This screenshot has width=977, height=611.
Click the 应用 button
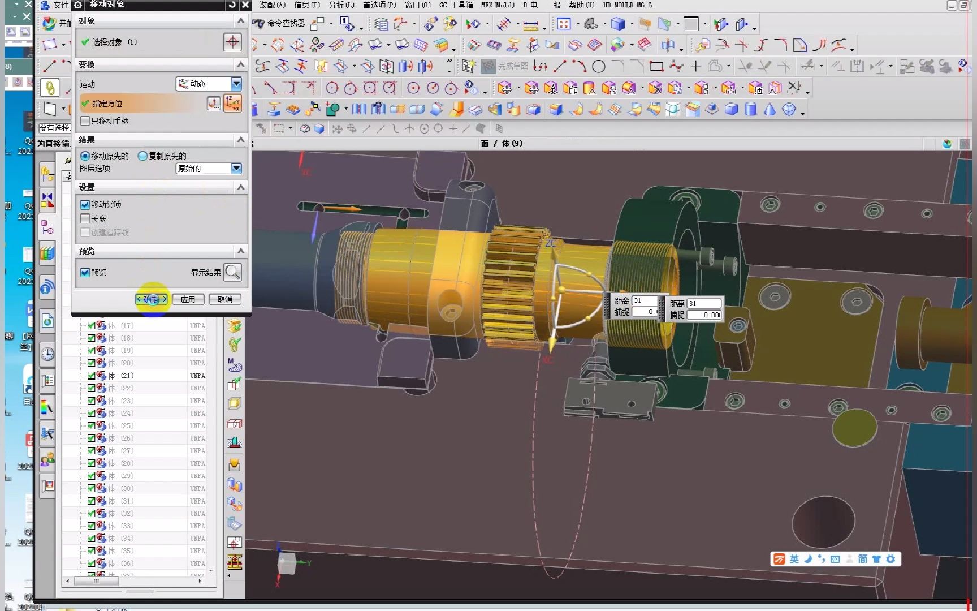pyautogui.click(x=188, y=299)
